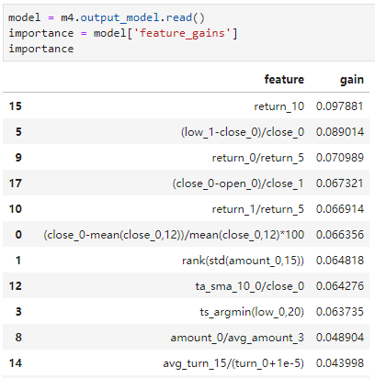Screen dimensions: 375x378
Task: Click the avg_turn_15/(turn_0+1e-5) feature cell
Action: point(233,363)
